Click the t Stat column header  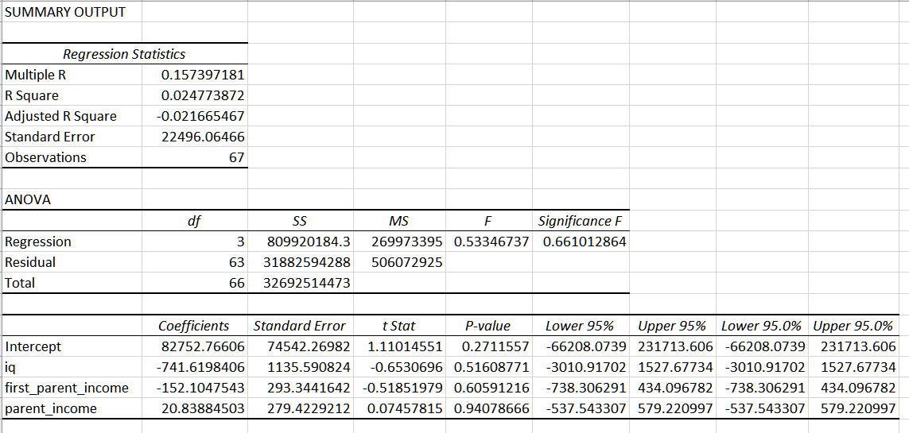(399, 326)
